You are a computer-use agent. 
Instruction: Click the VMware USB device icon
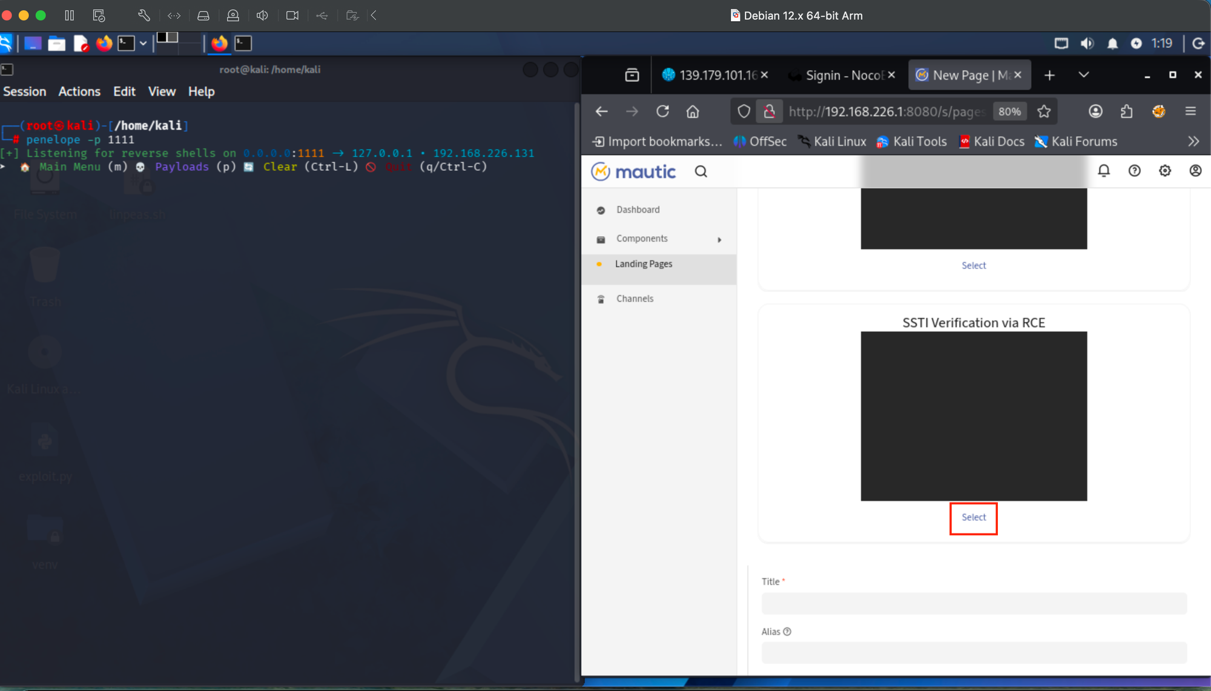tap(322, 15)
